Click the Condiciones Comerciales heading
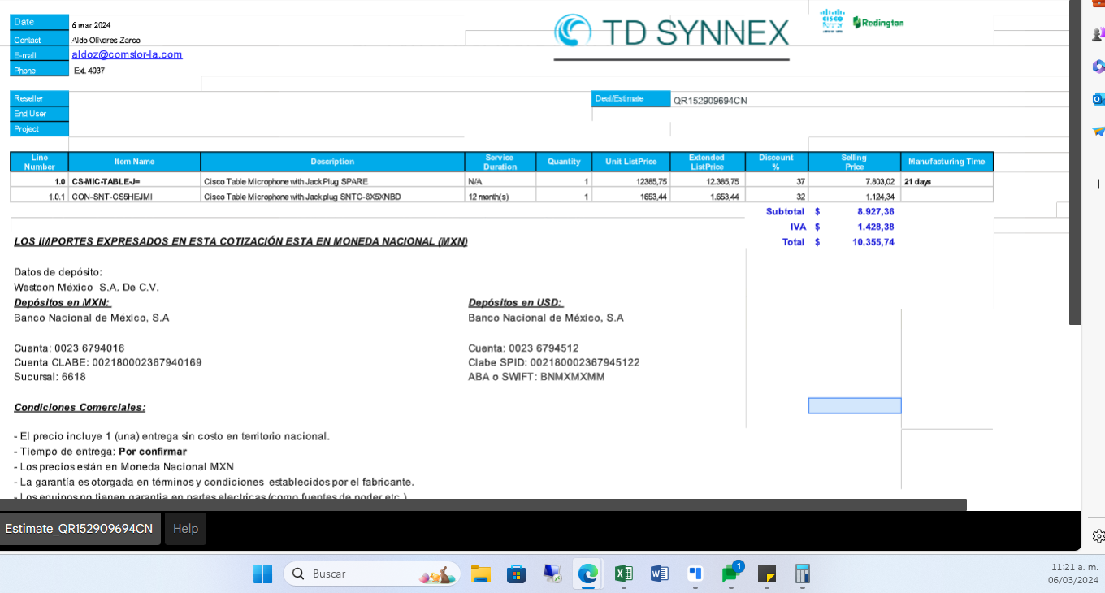 tap(80, 407)
